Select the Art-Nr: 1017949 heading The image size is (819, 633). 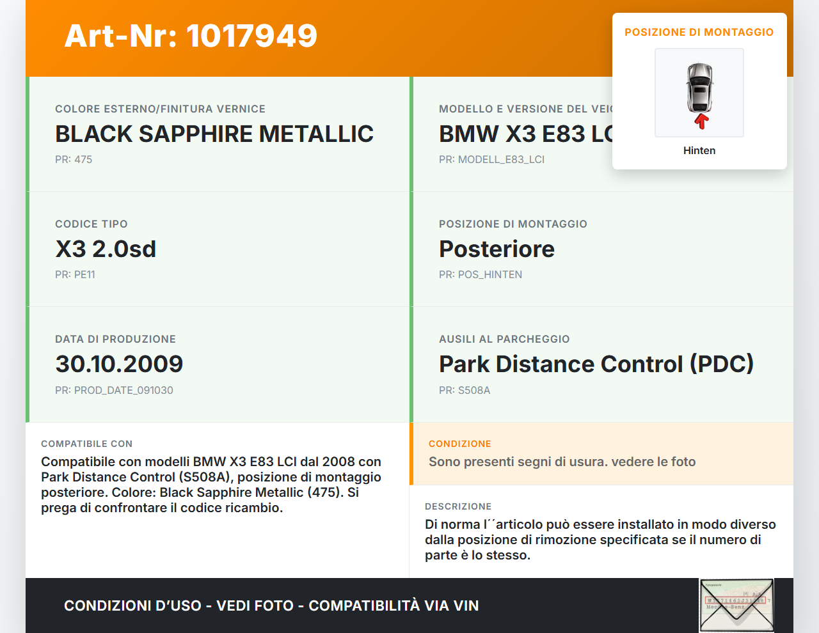point(191,36)
